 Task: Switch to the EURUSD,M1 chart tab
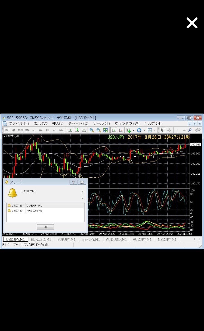(41, 239)
